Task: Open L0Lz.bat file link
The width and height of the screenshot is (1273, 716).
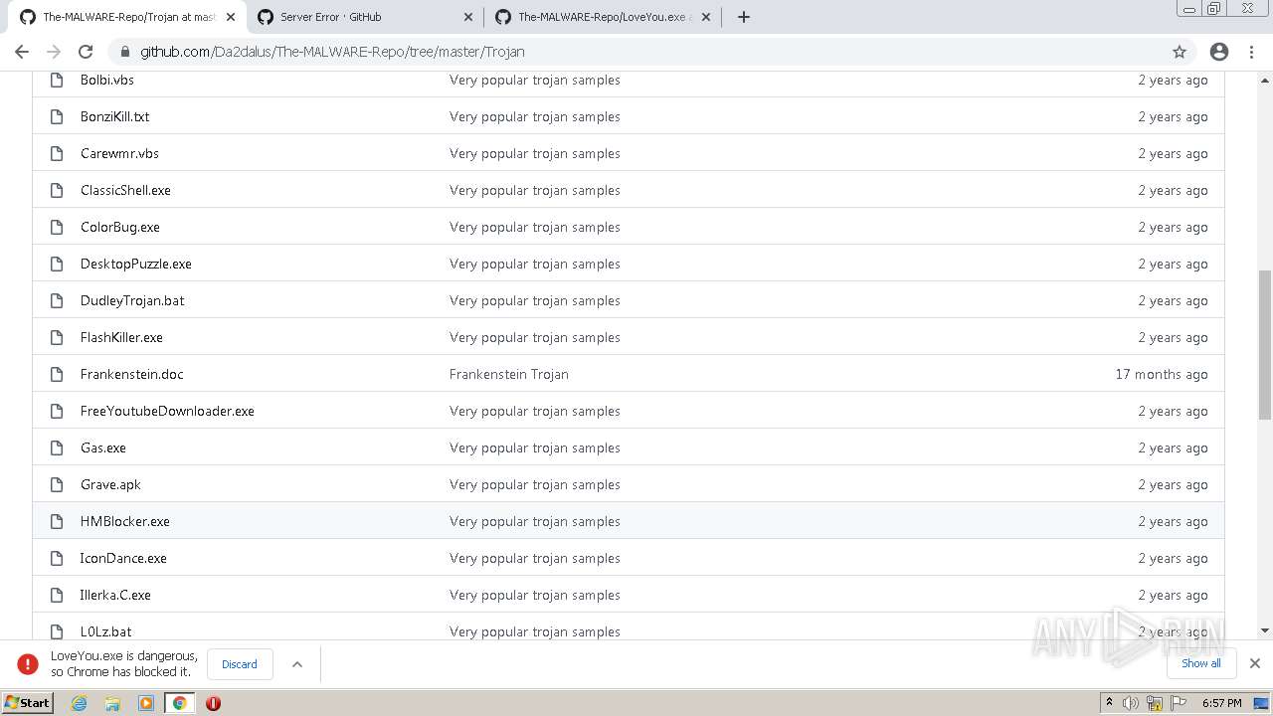Action: pos(106,631)
